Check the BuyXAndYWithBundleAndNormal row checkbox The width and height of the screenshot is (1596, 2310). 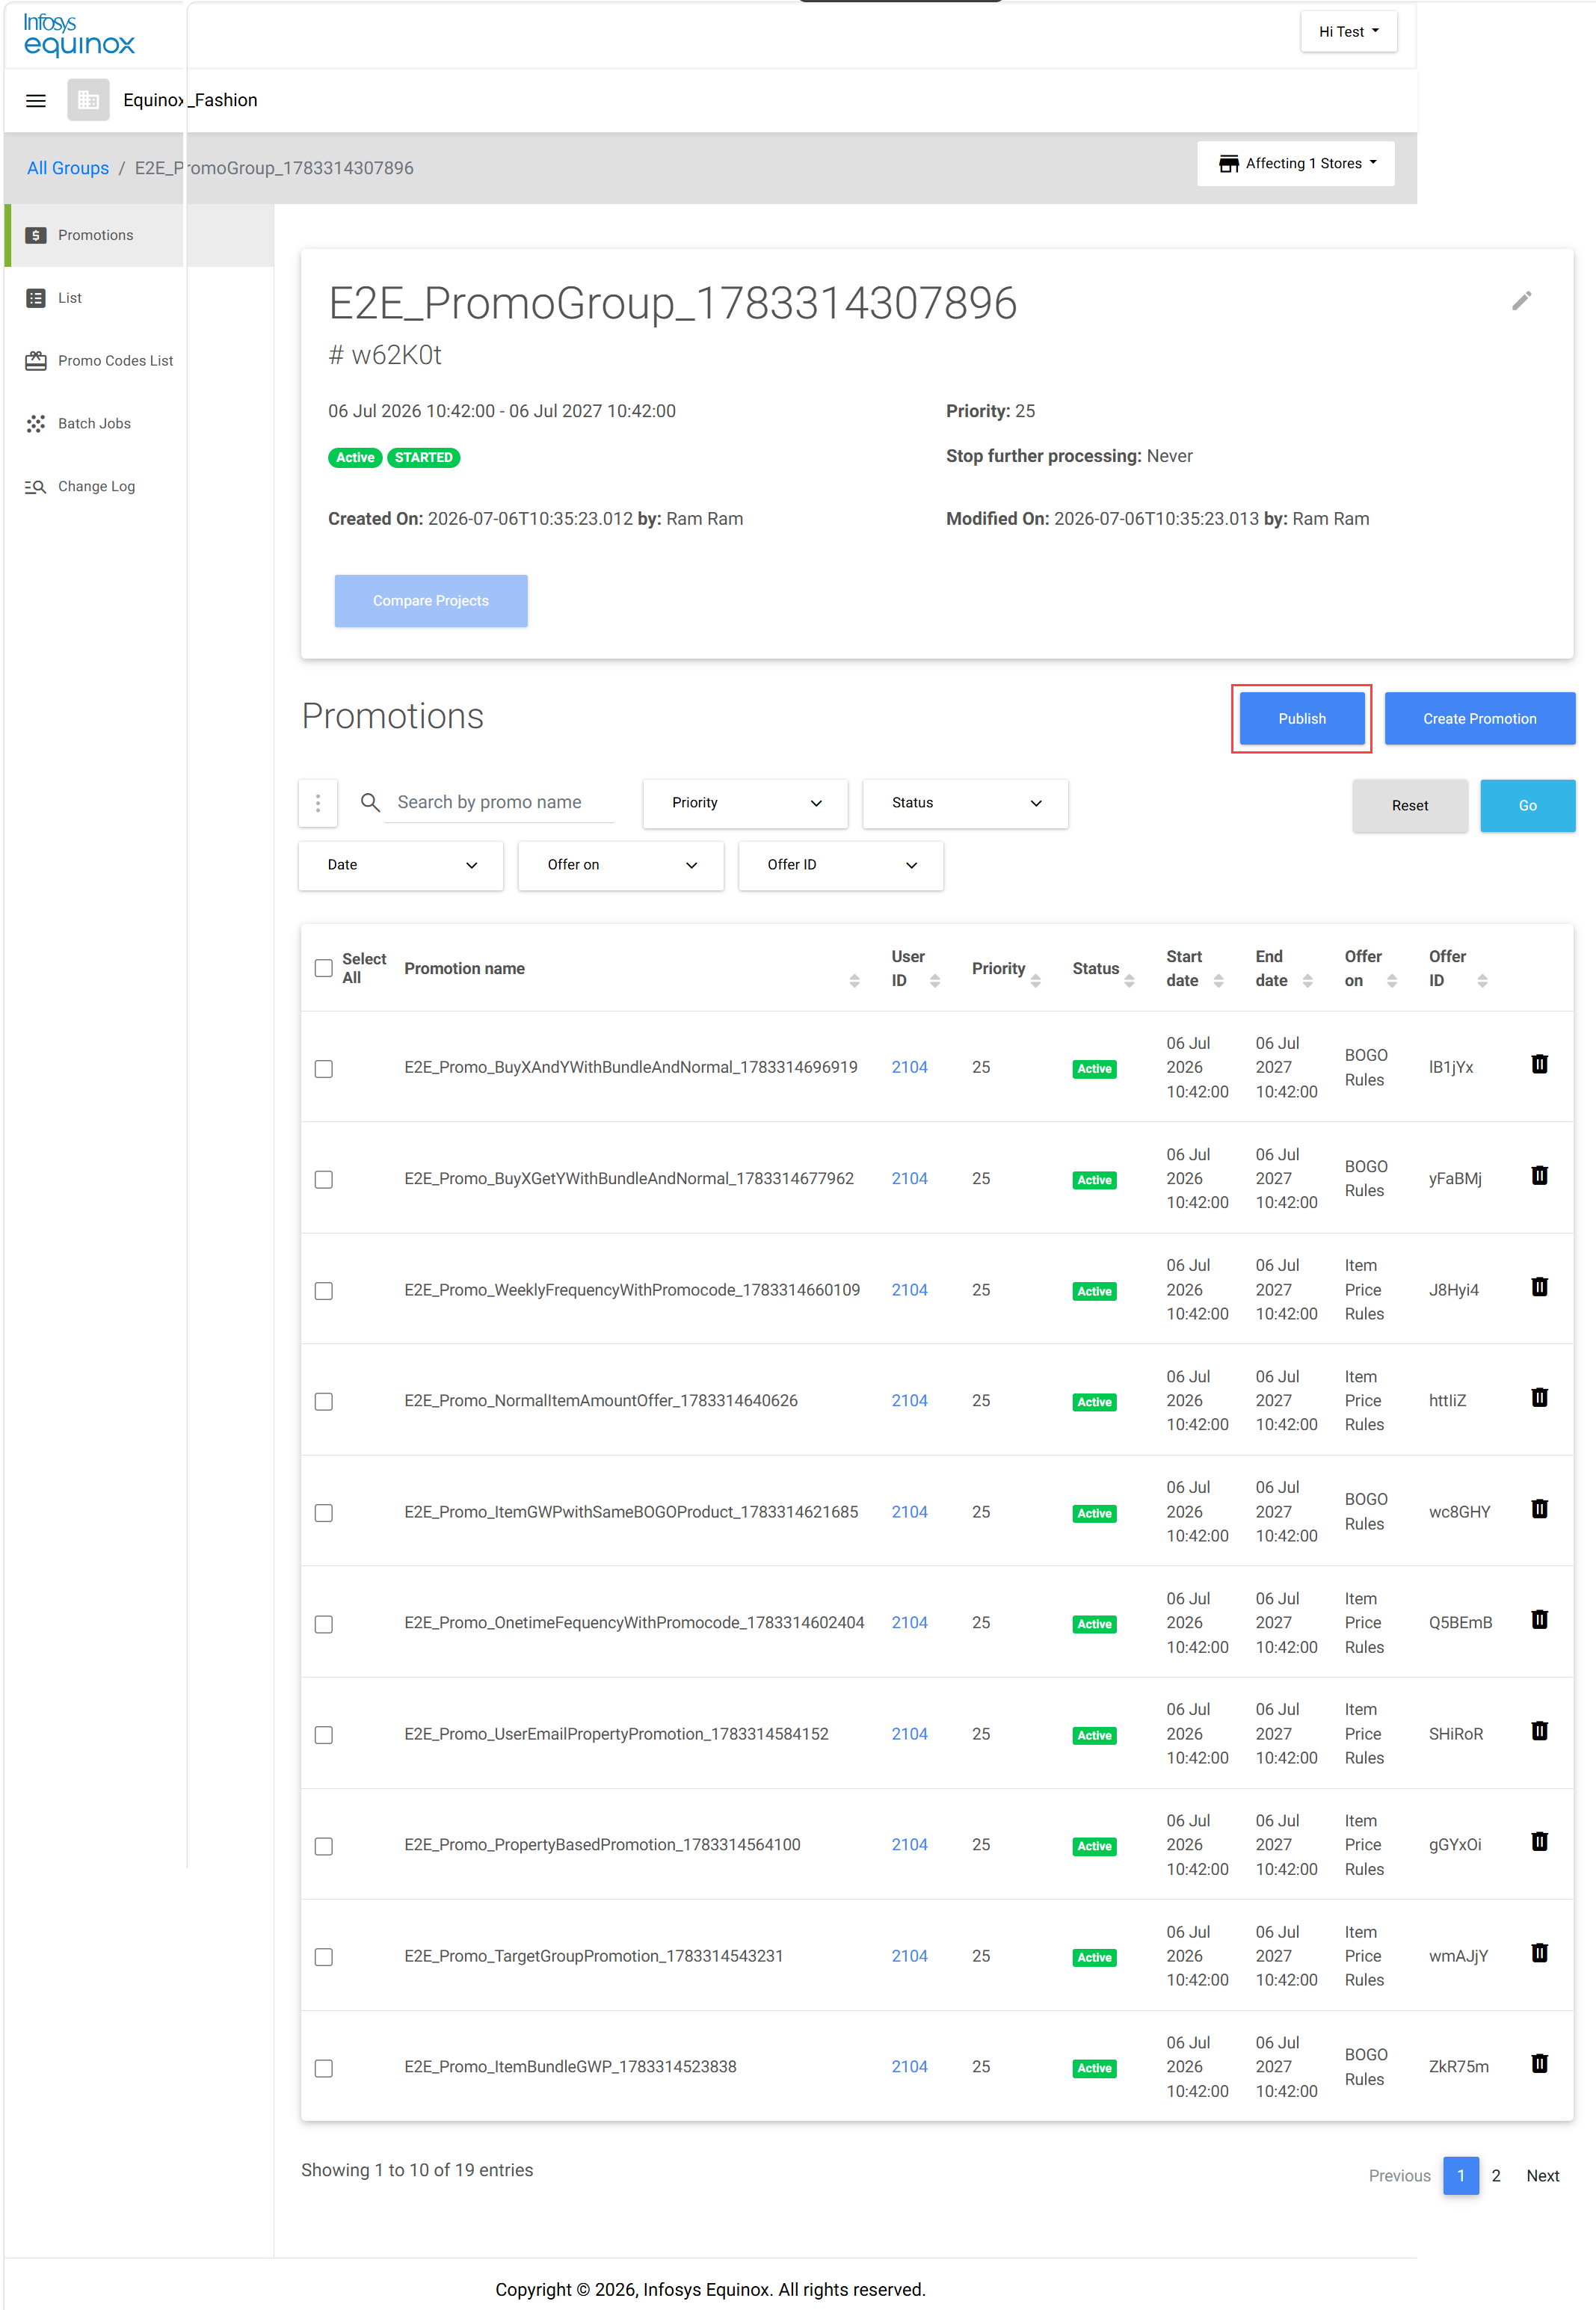tap(323, 1069)
